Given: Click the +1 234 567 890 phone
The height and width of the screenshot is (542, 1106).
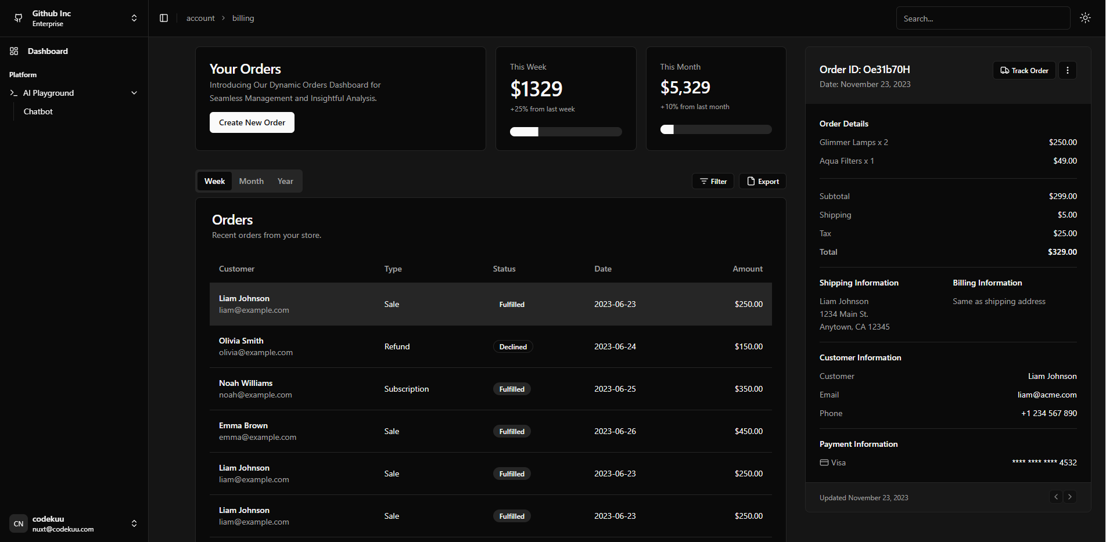Looking at the screenshot, I should pyautogui.click(x=1049, y=413).
